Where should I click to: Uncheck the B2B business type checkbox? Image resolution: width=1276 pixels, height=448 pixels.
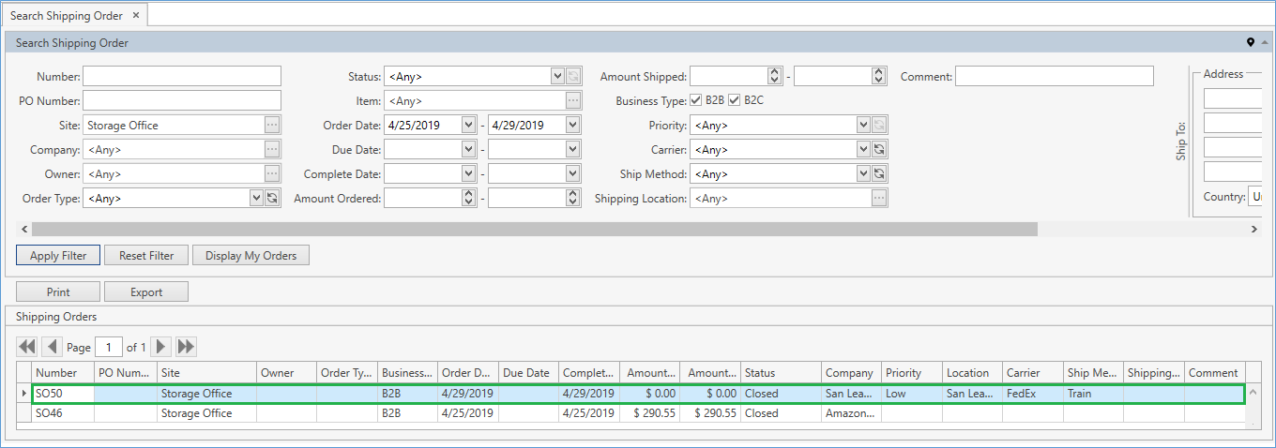pos(696,101)
